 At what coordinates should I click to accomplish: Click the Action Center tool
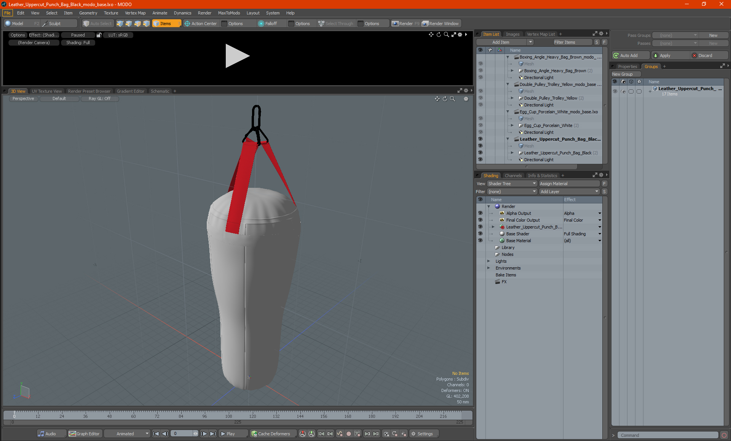click(x=201, y=24)
